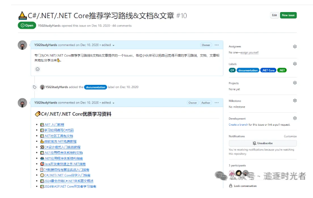Open the 'C#设计模式入门实战教程' link

(60, 147)
